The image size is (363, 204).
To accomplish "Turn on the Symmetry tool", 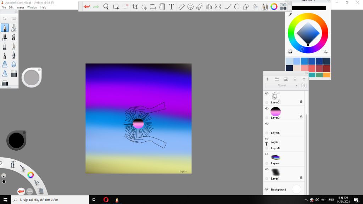I will [218, 7].
